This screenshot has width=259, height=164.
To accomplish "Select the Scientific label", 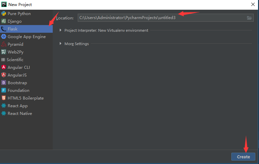I will pyautogui.click(x=15, y=60).
